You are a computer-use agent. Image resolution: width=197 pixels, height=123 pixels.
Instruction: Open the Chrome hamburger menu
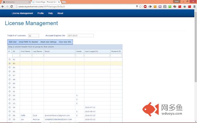[x=194, y=6]
